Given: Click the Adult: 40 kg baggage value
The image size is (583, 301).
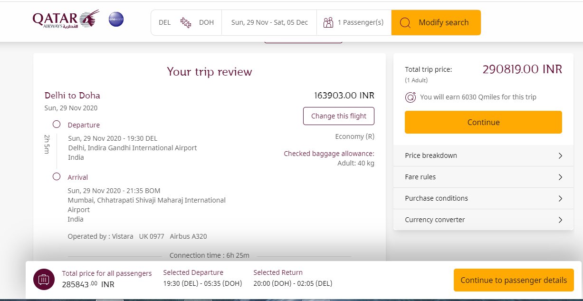Looking at the screenshot, I should pos(356,163).
